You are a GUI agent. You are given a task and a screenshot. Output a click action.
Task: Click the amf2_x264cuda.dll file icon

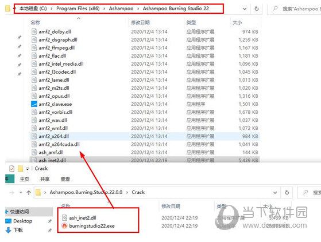coord(34,144)
